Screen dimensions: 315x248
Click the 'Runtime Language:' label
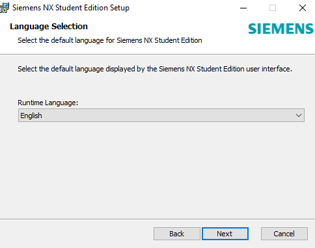(x=48, y=103)
